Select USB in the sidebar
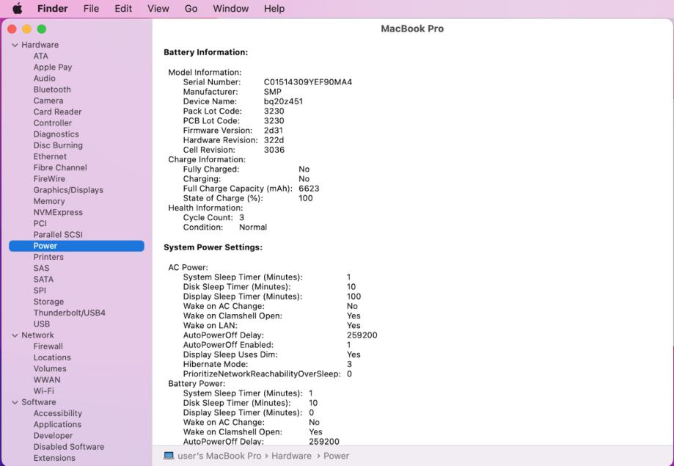This screenshot has width=674, height=466. pos(42,324)
